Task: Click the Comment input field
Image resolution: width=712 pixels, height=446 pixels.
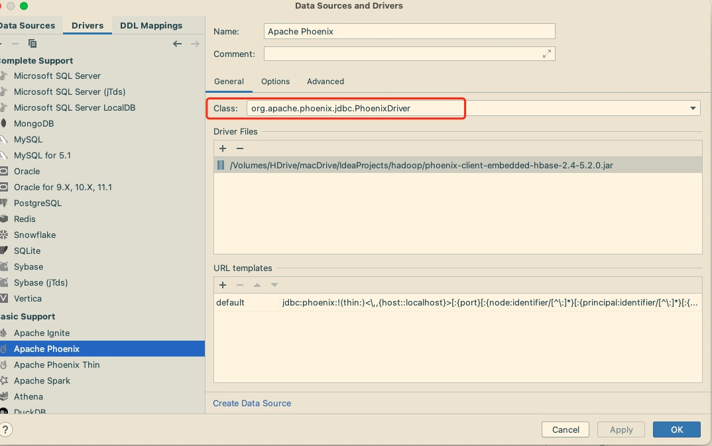Action: click(x=409, y=54)
